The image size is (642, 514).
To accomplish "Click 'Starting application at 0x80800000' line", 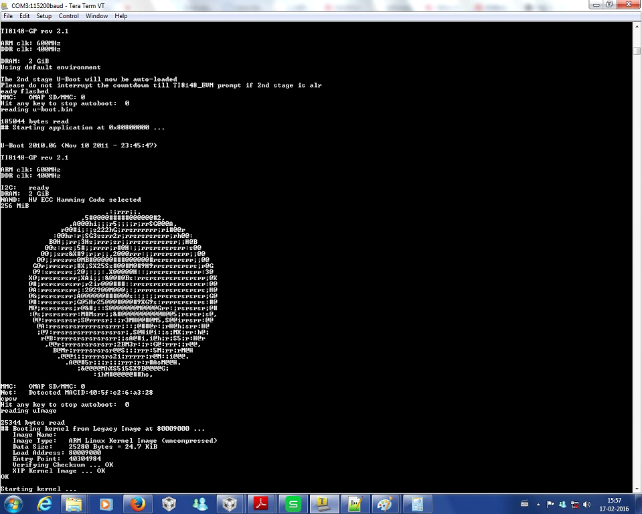I will click(x=83, y=127).
